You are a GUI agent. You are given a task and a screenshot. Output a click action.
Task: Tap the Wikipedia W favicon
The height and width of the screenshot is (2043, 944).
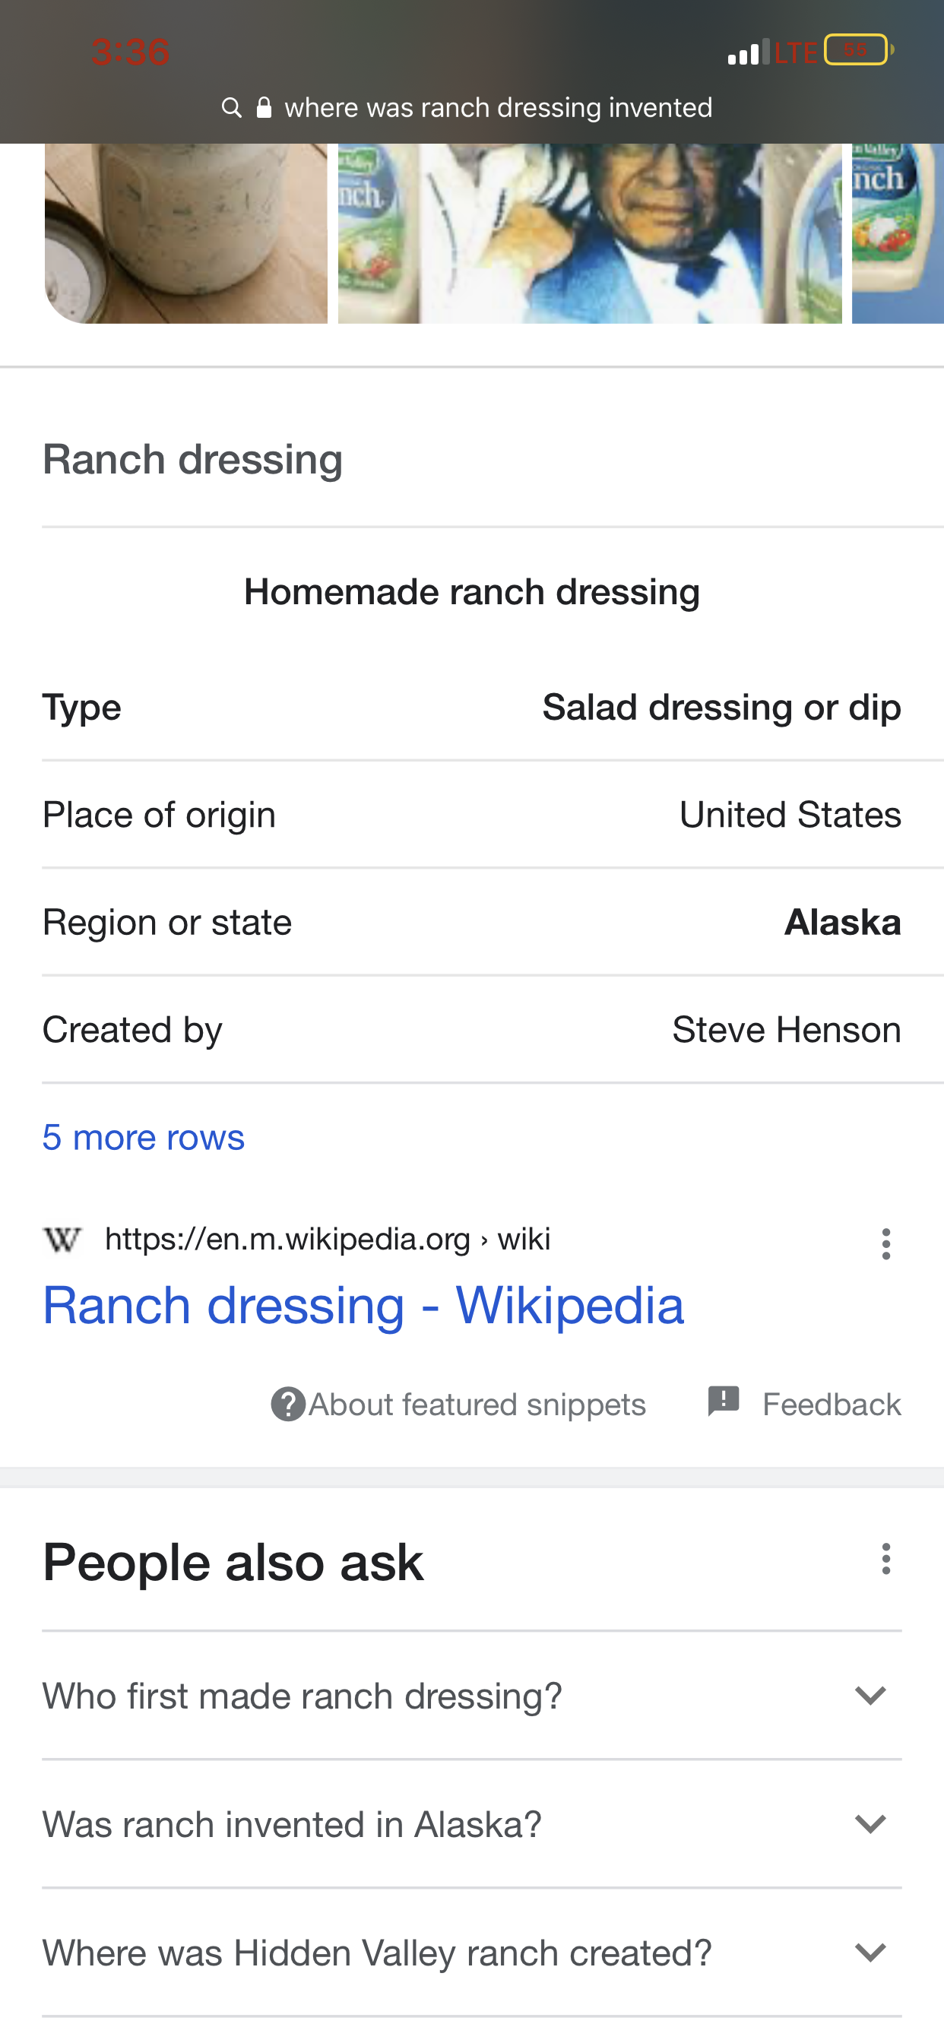point(62,1239)
